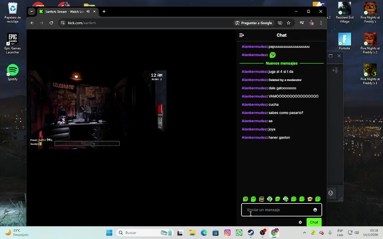Click the emote in Alanbermudez's second message
Viewport: 383px width, 239px height.
273,55
